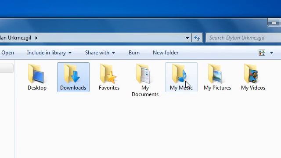Expand the arrow after Urkmezgil breadcrumb

(x=36, y=38)
